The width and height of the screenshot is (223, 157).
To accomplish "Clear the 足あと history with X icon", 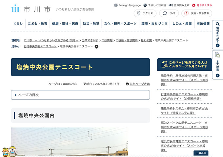I will [x=96, y=47].
